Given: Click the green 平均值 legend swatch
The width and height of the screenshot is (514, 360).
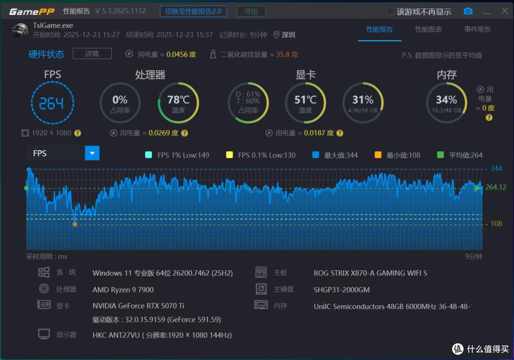Looking at the screenshot, I should [441, 154].
